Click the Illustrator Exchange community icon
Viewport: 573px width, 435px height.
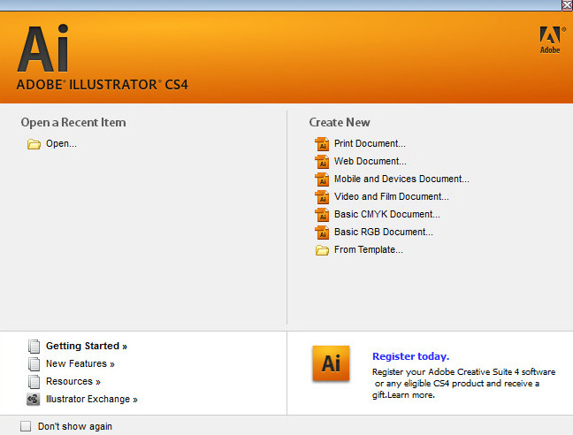coord(34,400)
